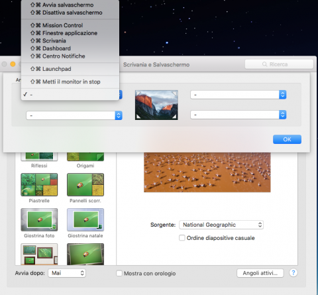Select the Pannelli scorr. screensaver

click(85, 185)
